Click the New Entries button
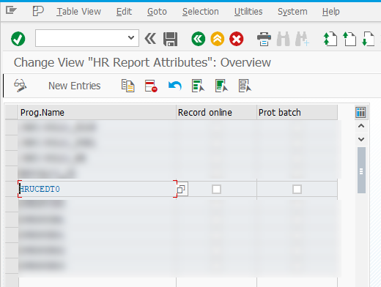The image size is (381, 287). (x=75, y=86)
